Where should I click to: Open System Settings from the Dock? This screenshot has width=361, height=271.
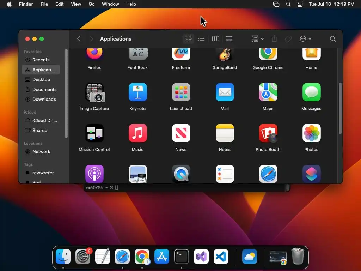point(83,257)
